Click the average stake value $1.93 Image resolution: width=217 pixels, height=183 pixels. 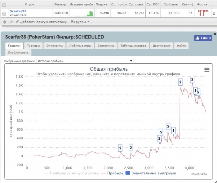[139, 13]
